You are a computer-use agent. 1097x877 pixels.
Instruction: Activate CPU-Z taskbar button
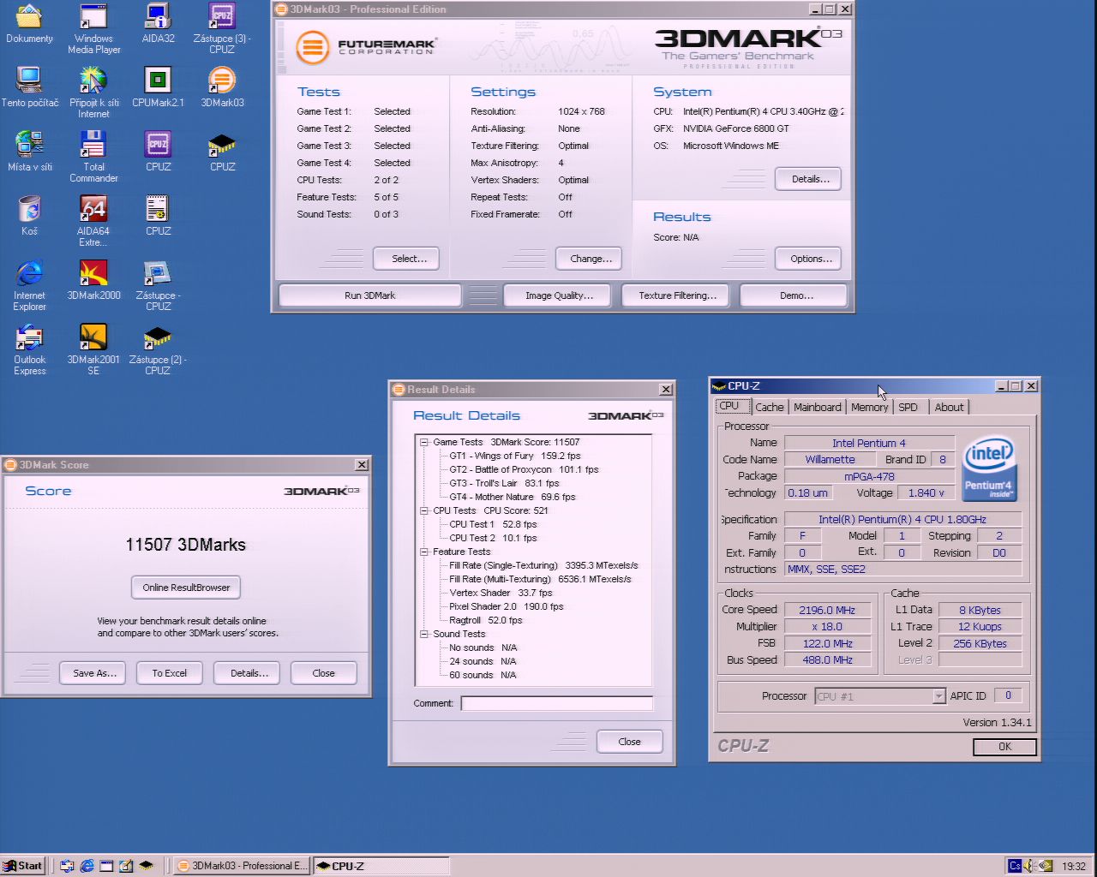pyautogui.click(x=381, y=866)
